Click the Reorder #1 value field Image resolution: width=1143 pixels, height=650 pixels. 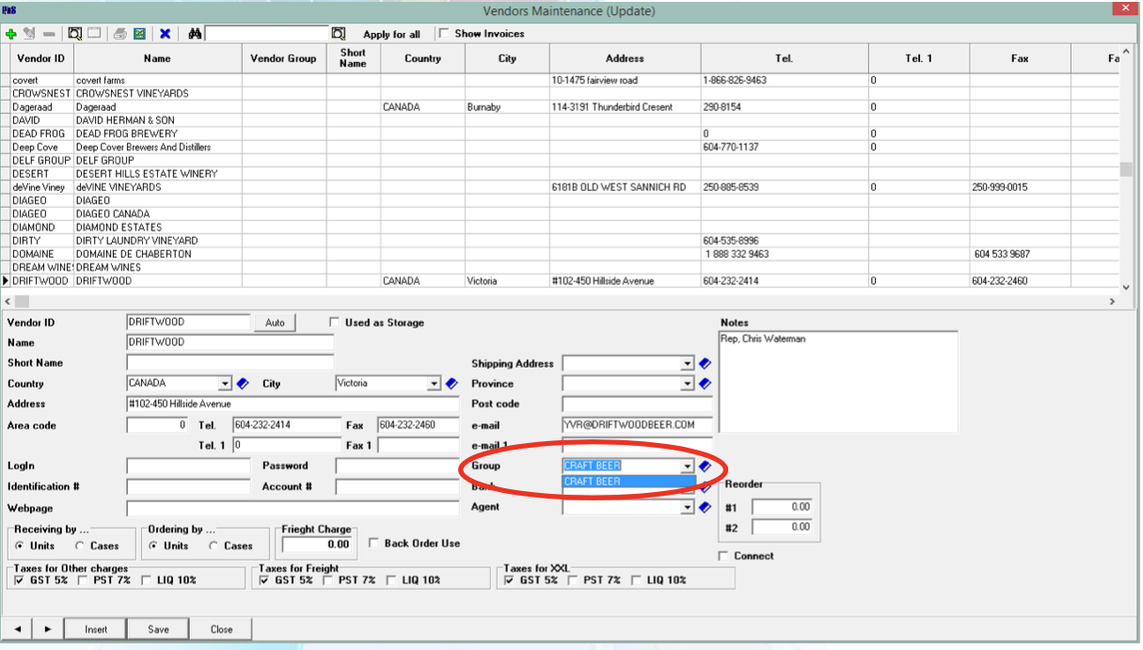tap(782, 507)
